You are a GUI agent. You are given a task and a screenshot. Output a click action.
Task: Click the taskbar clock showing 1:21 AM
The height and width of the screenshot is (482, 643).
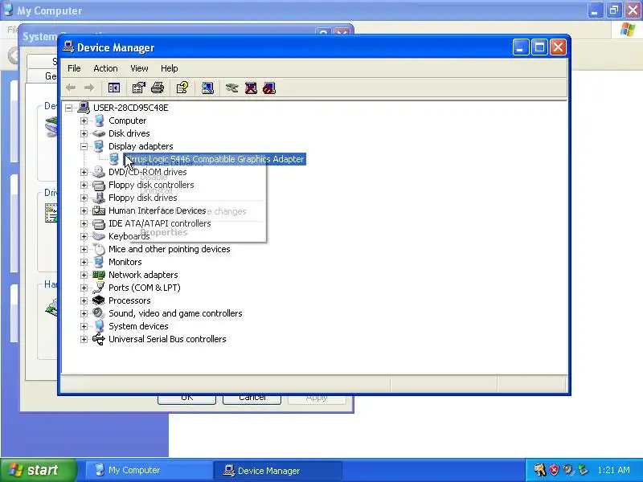point(613,470)
